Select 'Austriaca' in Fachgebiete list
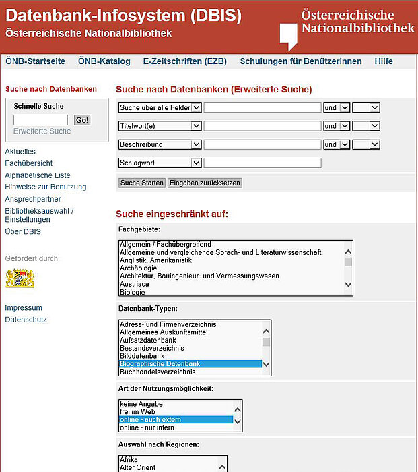This screenshot has height=472, width=418. click(x=231, y=284)
